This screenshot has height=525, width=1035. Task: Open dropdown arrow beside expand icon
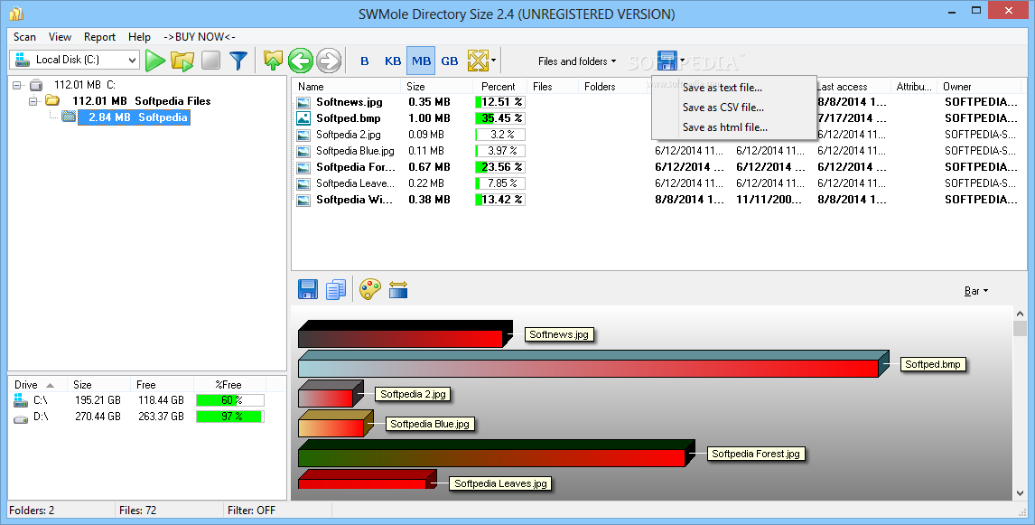(x=494, y=61)
